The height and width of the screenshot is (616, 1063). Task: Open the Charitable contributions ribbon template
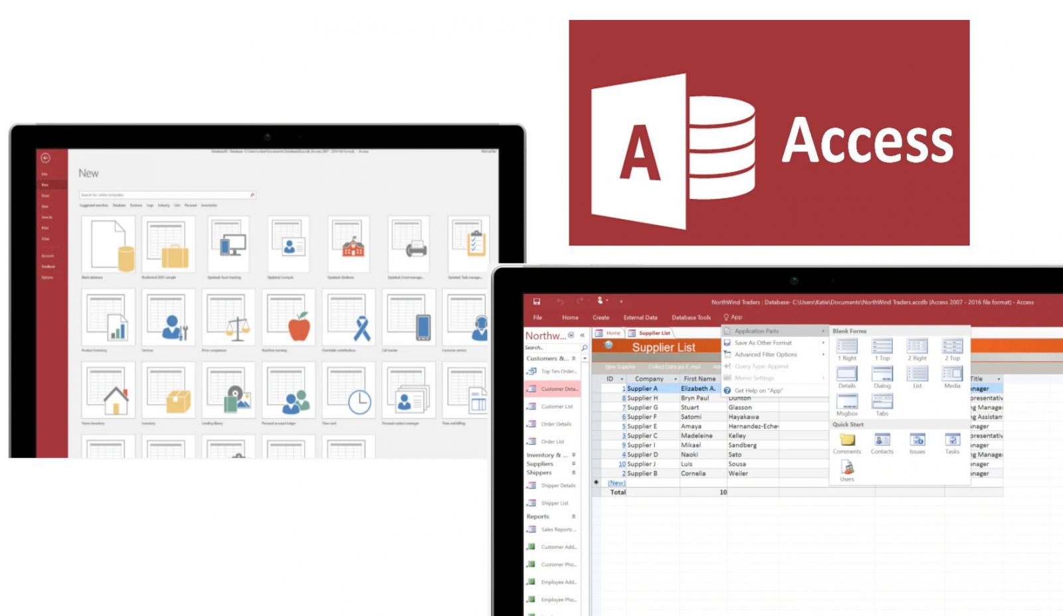[x=349, y=317]
